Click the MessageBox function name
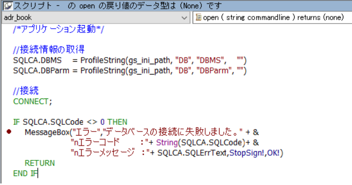352x185 pixels. (47, 132)
